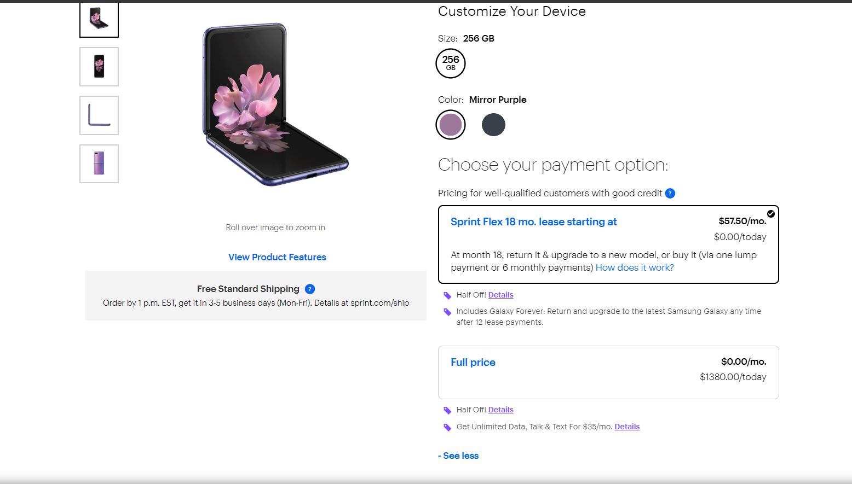Viewport: 852px width, 484px height.
Task: Select the side profile phone thumbnail
Action: click(x=99, y=115)
